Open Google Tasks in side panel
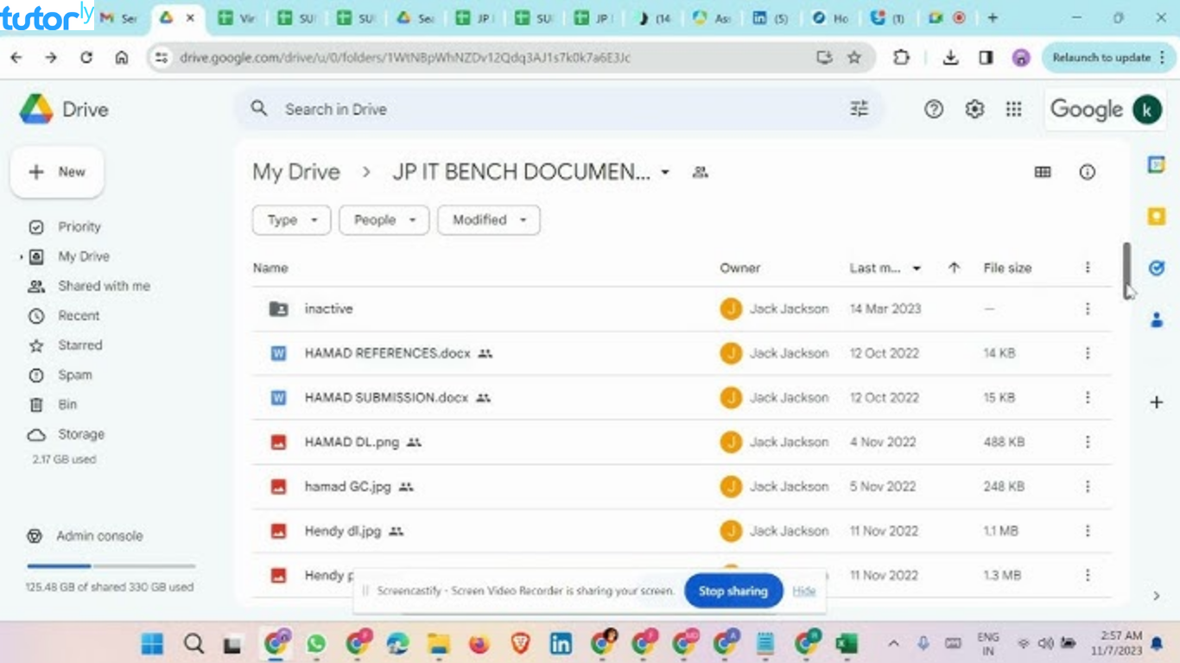The width and height of the screenshot is (1180, 663). [x=1156, y=268]
